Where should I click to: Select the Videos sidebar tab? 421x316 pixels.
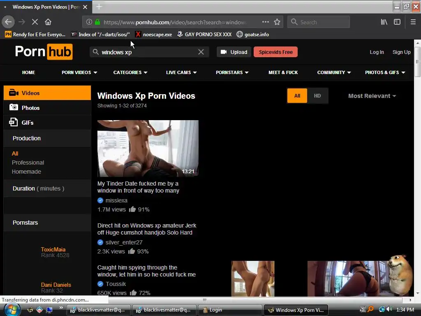47,93
